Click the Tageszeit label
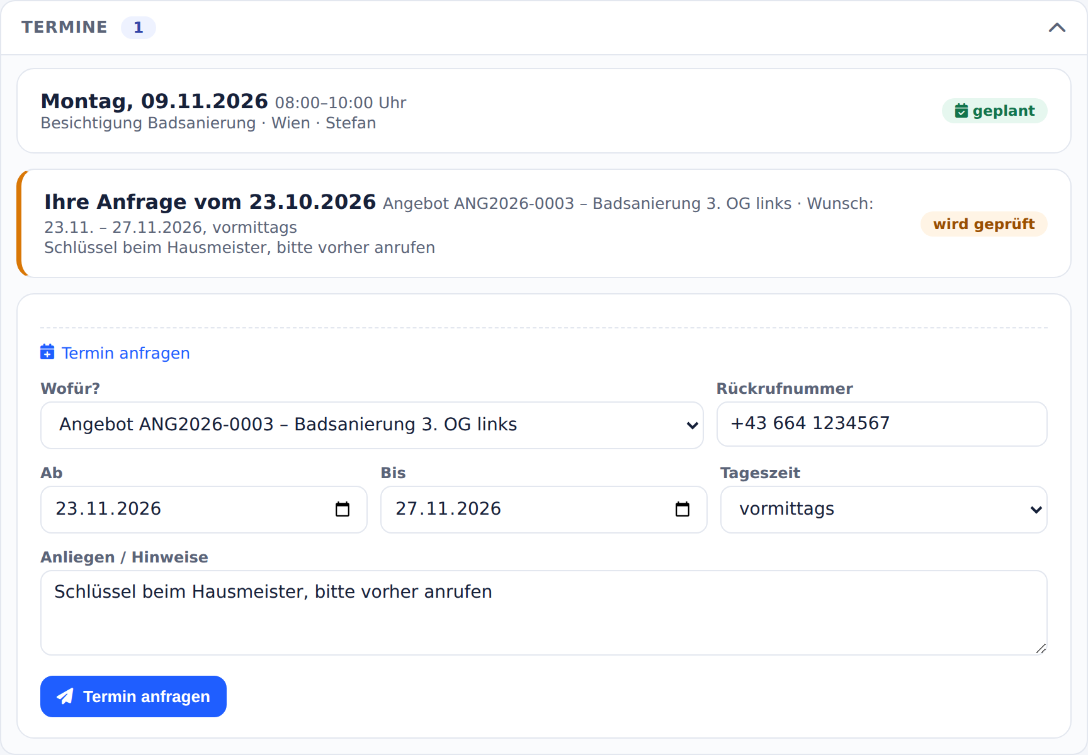This screenshot has height=755, width=1088. point(760,473)
